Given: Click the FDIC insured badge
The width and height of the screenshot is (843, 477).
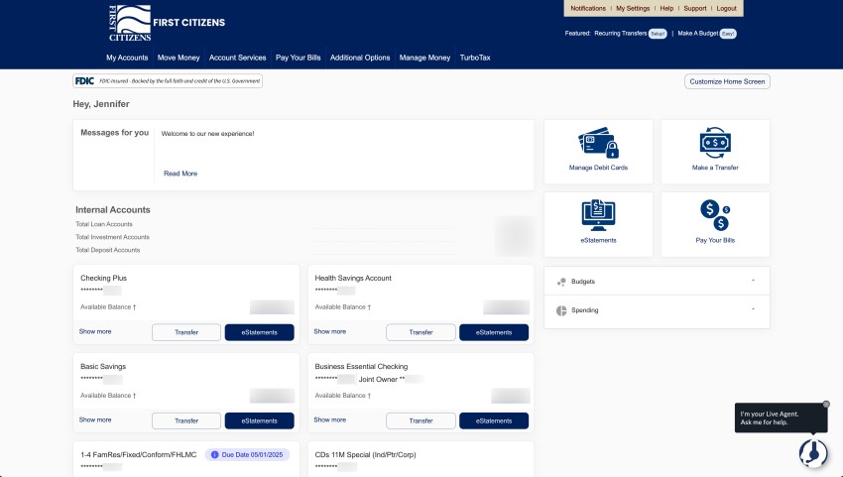Looking at the screenshot, I should point(168,81).
